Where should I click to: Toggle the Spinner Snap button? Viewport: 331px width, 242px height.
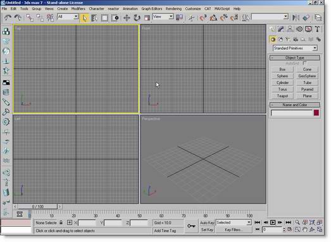pos(234,18)
